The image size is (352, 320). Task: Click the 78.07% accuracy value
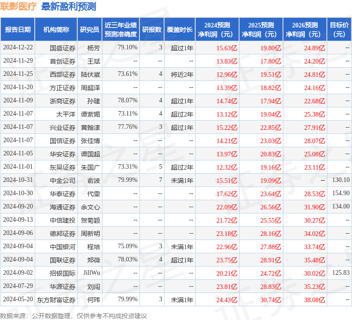coord(128,100)
